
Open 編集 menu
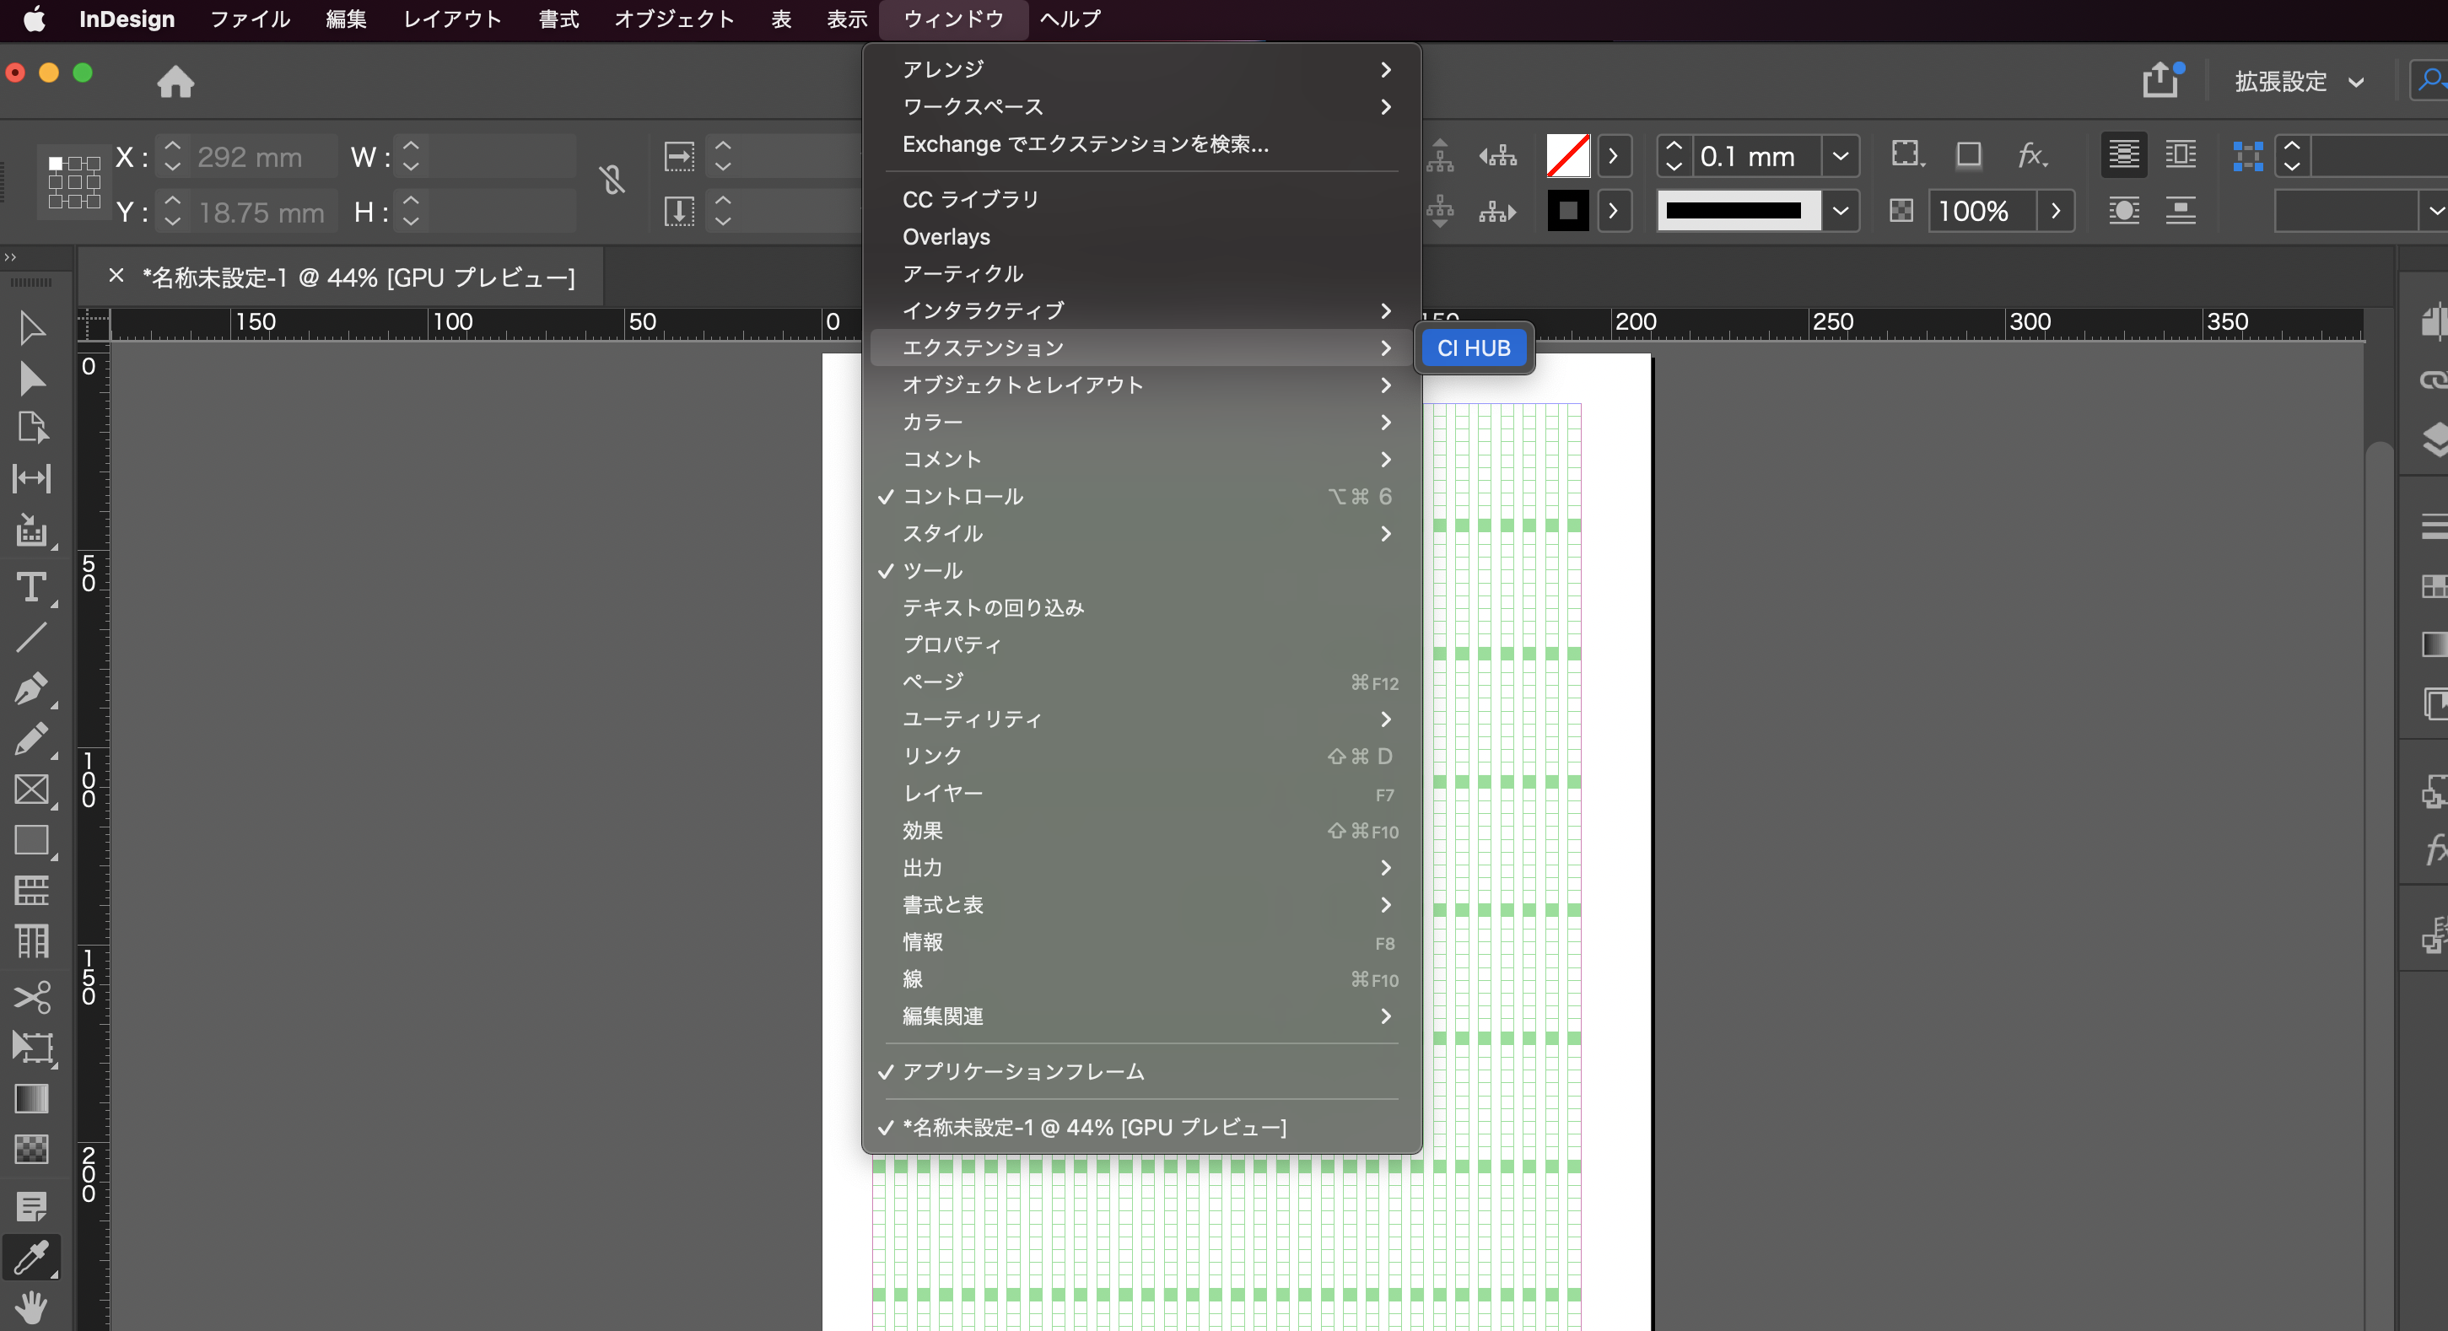346,19
